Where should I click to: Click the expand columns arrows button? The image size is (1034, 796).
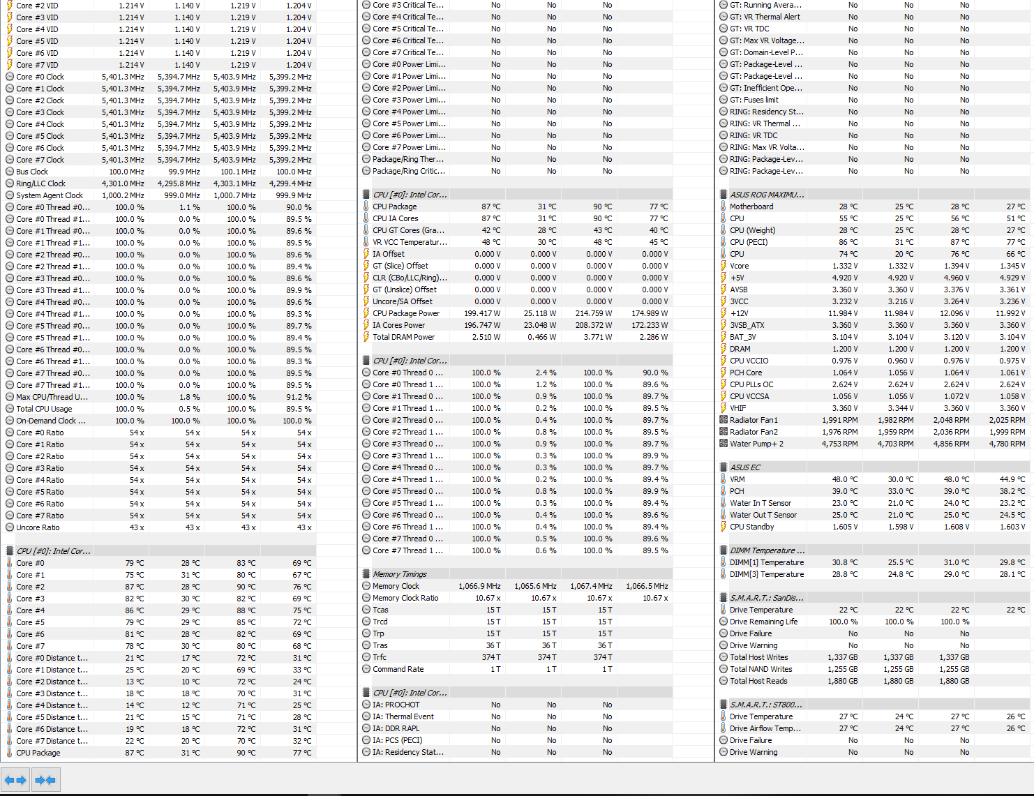coord(15,780)
